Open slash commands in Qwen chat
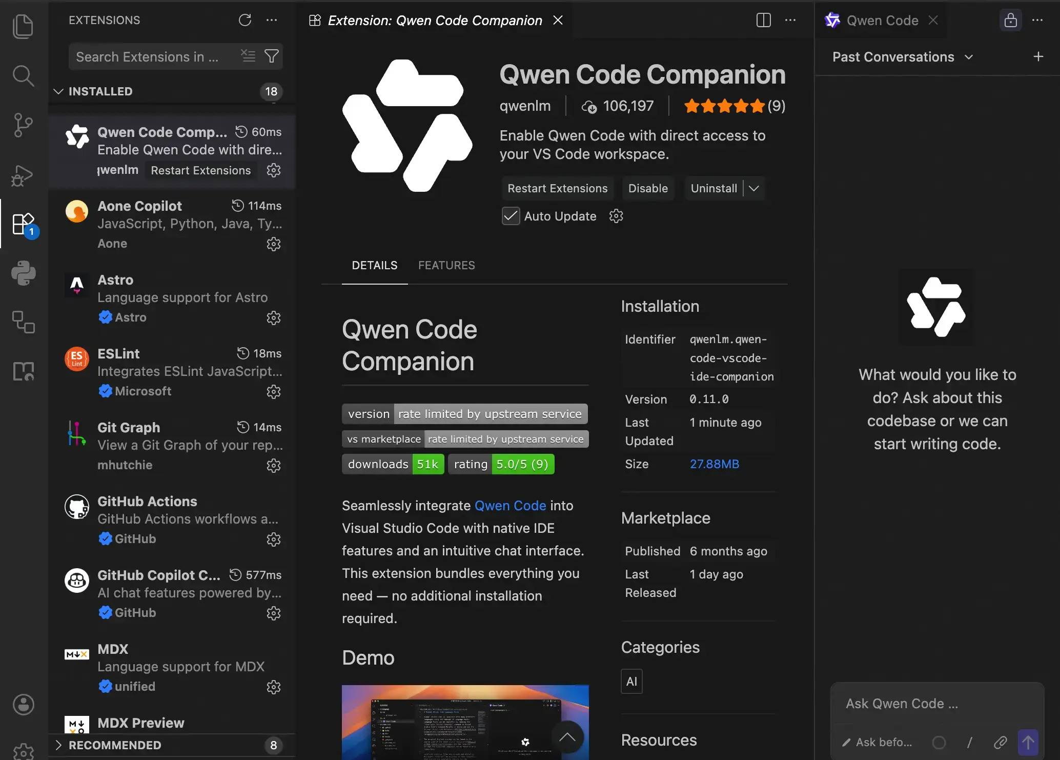Viewport: 1060px width, 760px height. 969,742
